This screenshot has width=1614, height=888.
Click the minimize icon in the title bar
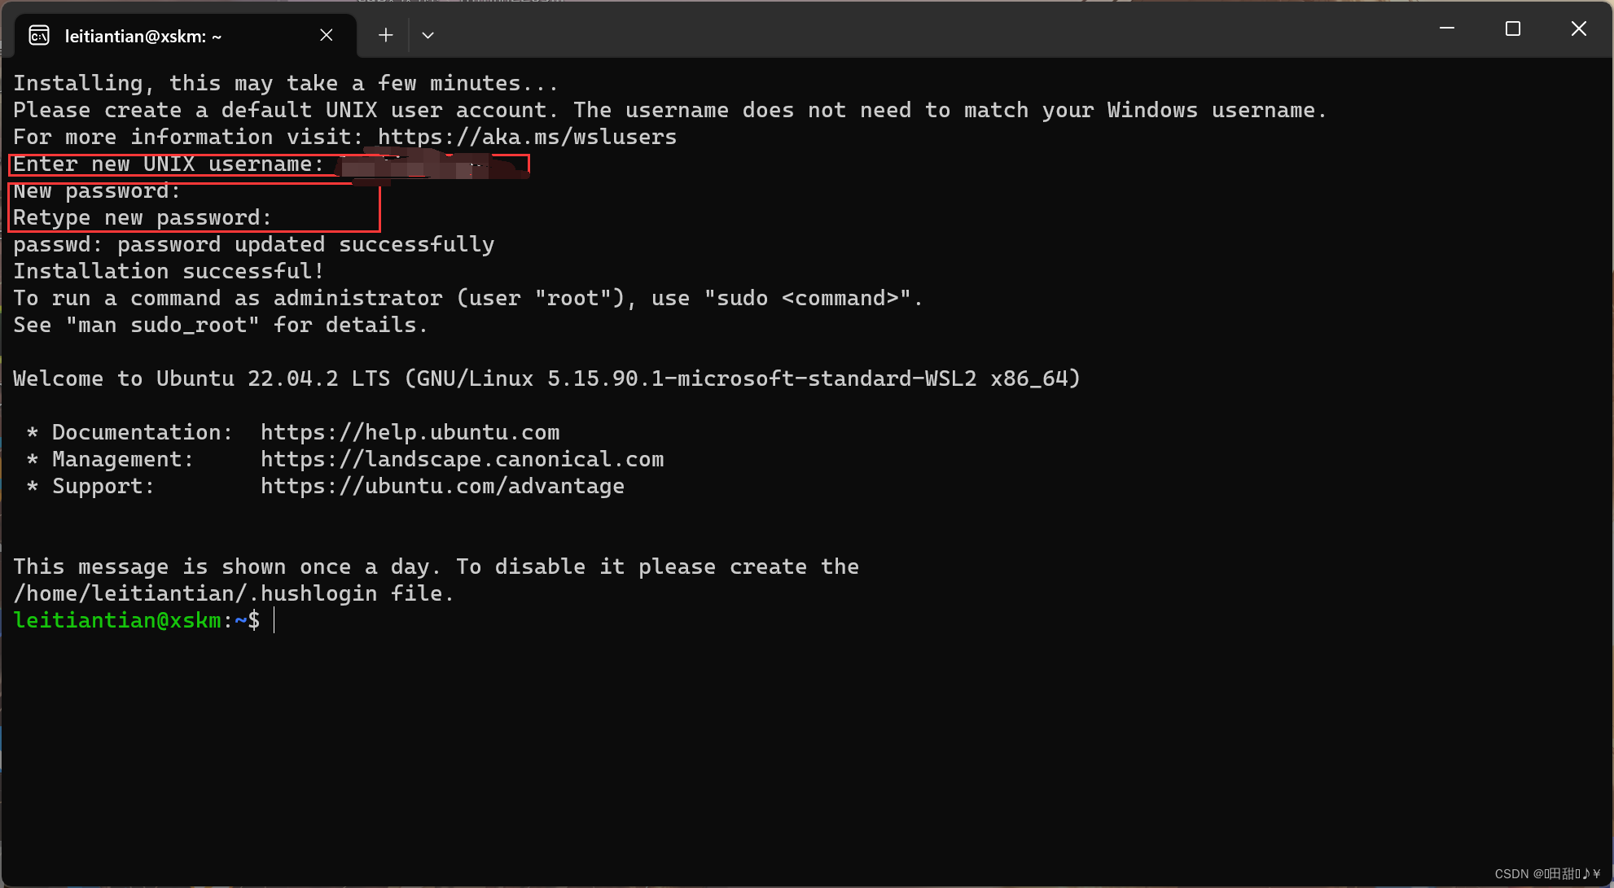pos(1446,28)
